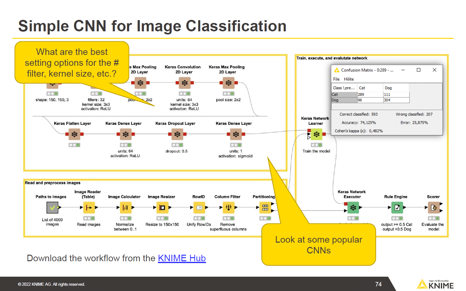Select the Keras Convolution 2D Layer node
This screenshot has height=291, width=466.
tap(184, 83)
